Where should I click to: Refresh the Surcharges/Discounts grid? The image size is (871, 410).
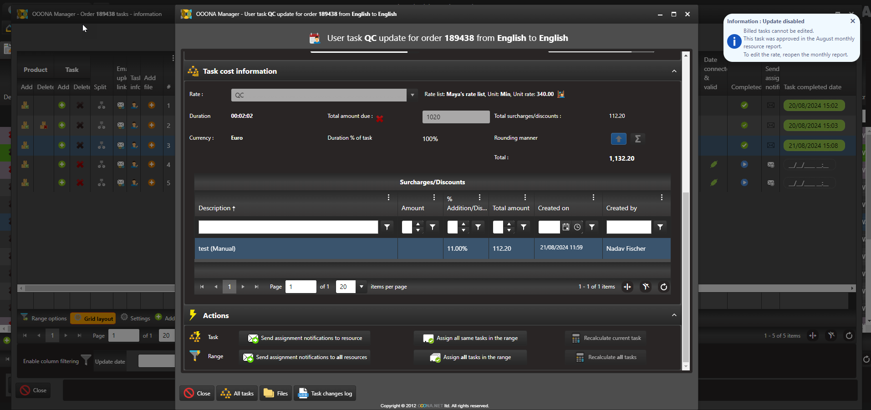(664, 287)
